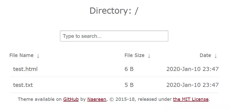
Task: Click the sort arrow beside File Name
Action: (38, 56)
